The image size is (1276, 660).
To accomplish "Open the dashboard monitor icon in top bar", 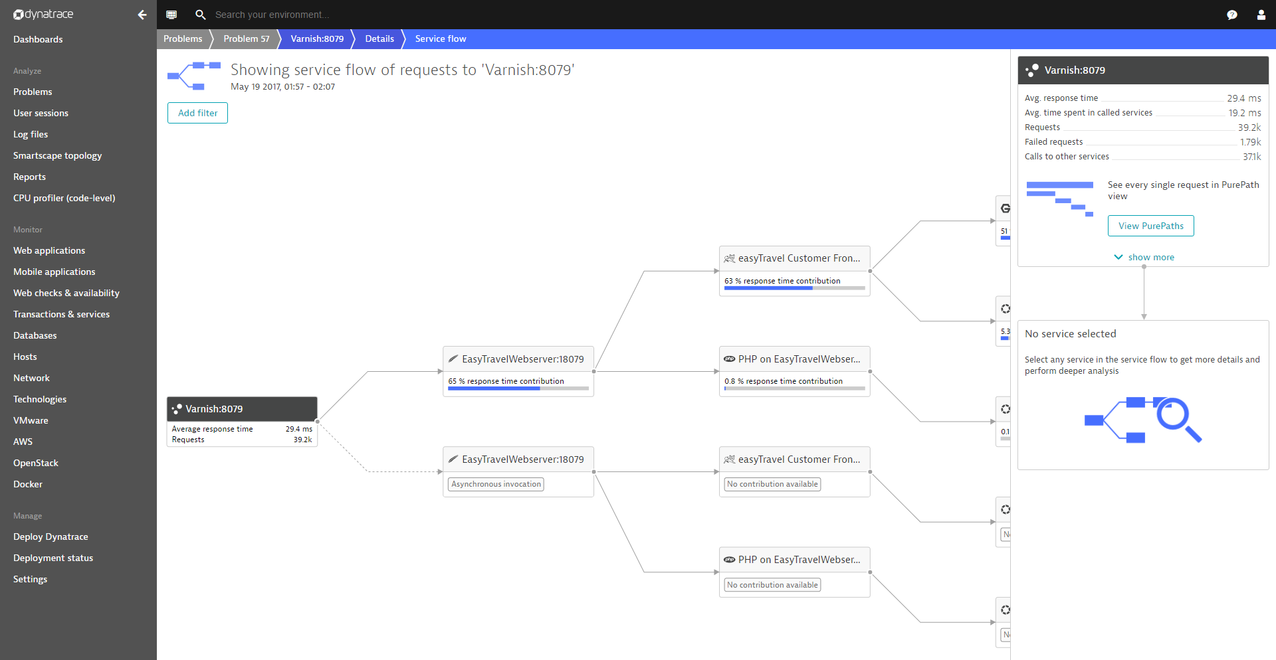I will click(x=171, y=15).
